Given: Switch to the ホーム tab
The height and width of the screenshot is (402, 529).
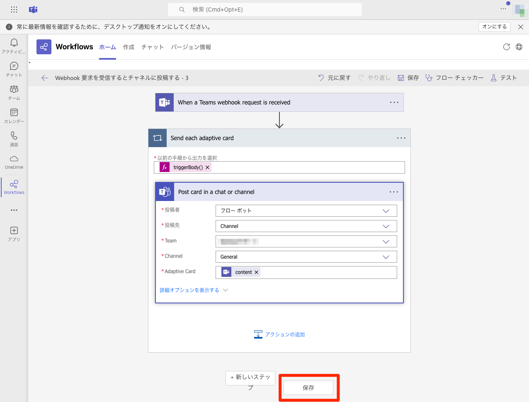Looking at the screenshot, I should coord(107,47).
